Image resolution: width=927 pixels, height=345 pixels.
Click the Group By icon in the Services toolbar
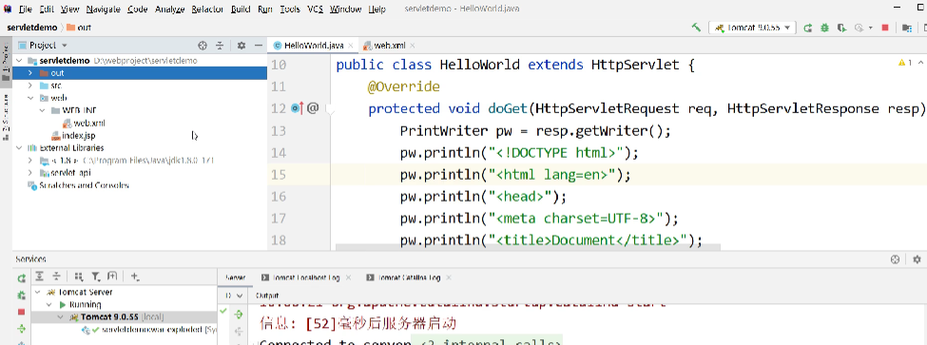pos(79,276)
